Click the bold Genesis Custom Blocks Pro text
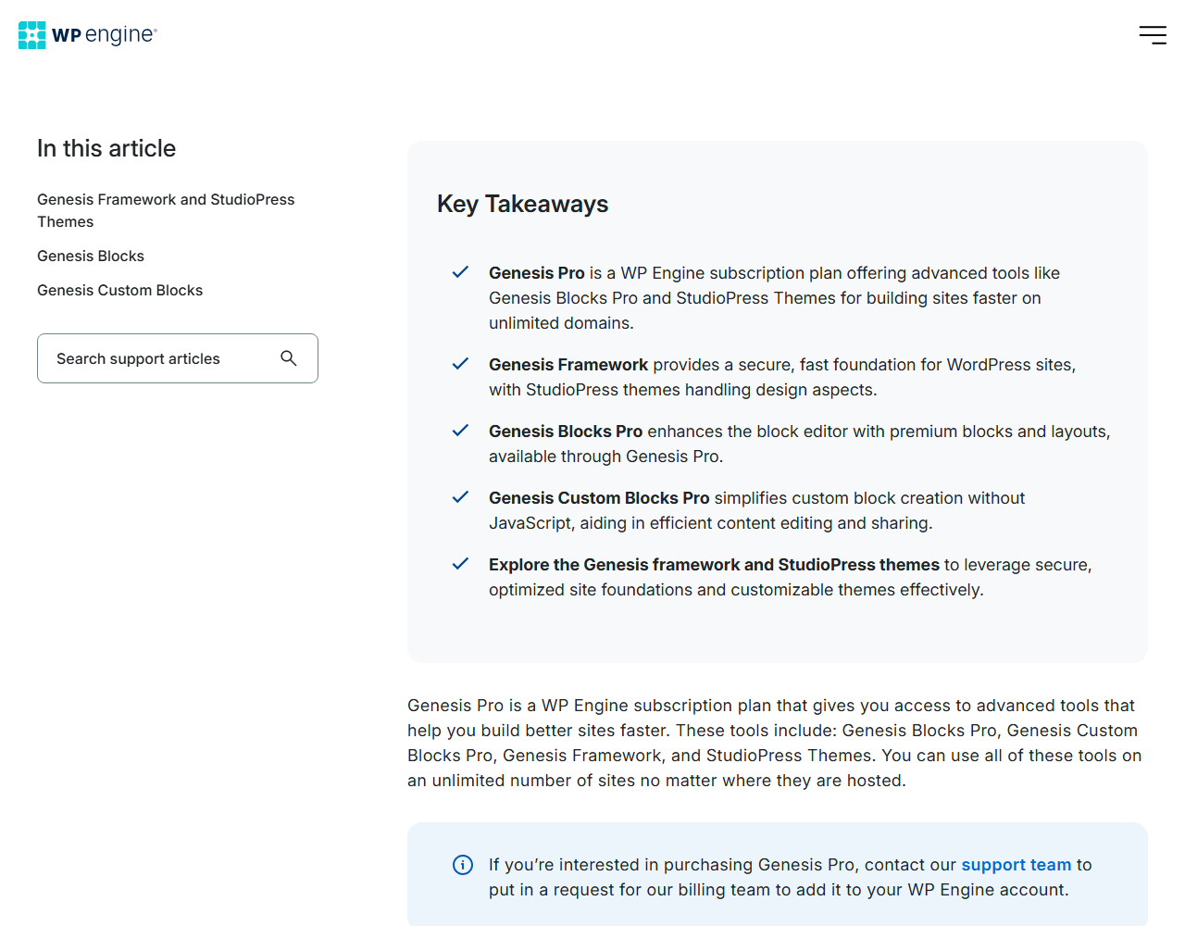Image resolution: width=1185 pixels, height=926 pixels. [599, 498]
